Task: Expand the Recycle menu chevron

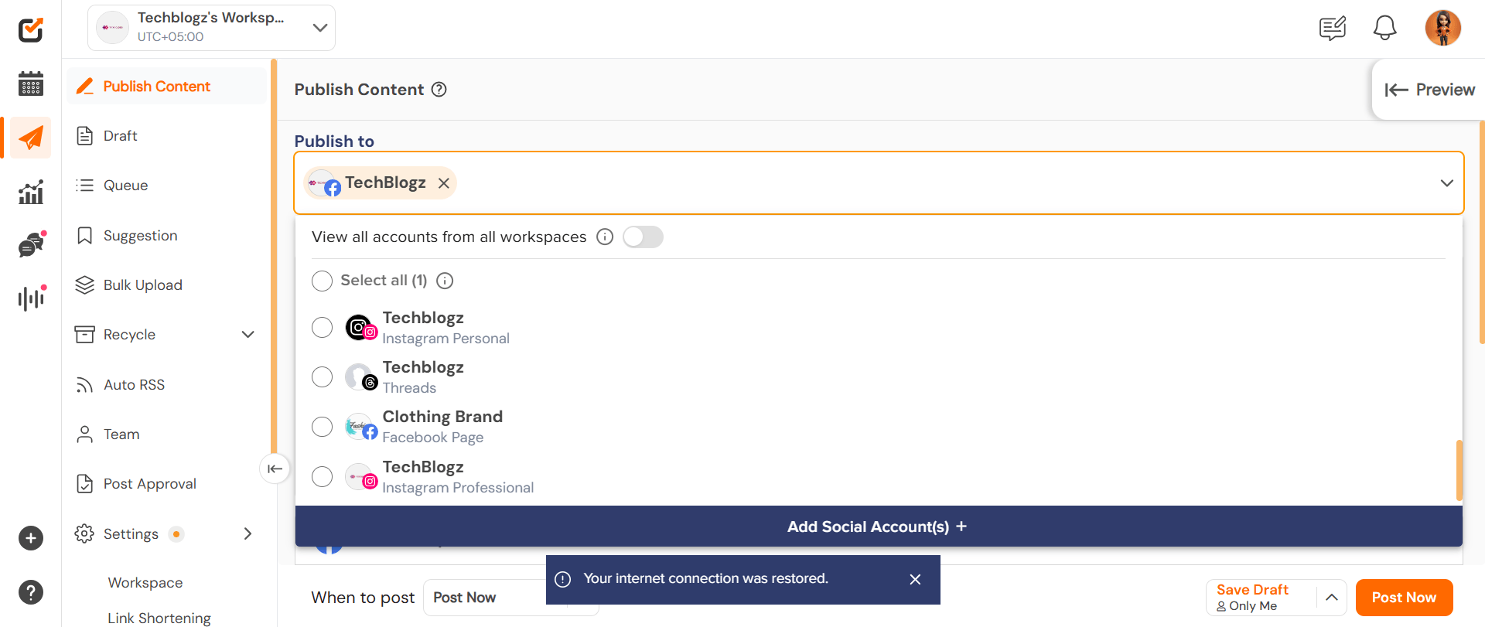Action: 247,335
